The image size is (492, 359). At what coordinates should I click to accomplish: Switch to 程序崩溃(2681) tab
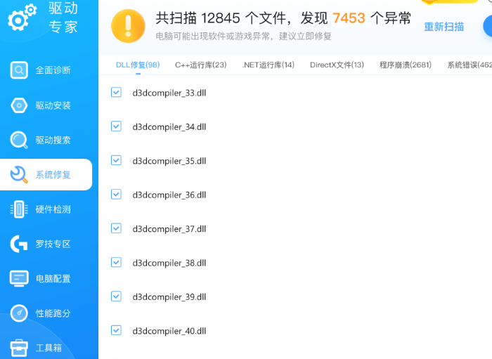point(406,65)
